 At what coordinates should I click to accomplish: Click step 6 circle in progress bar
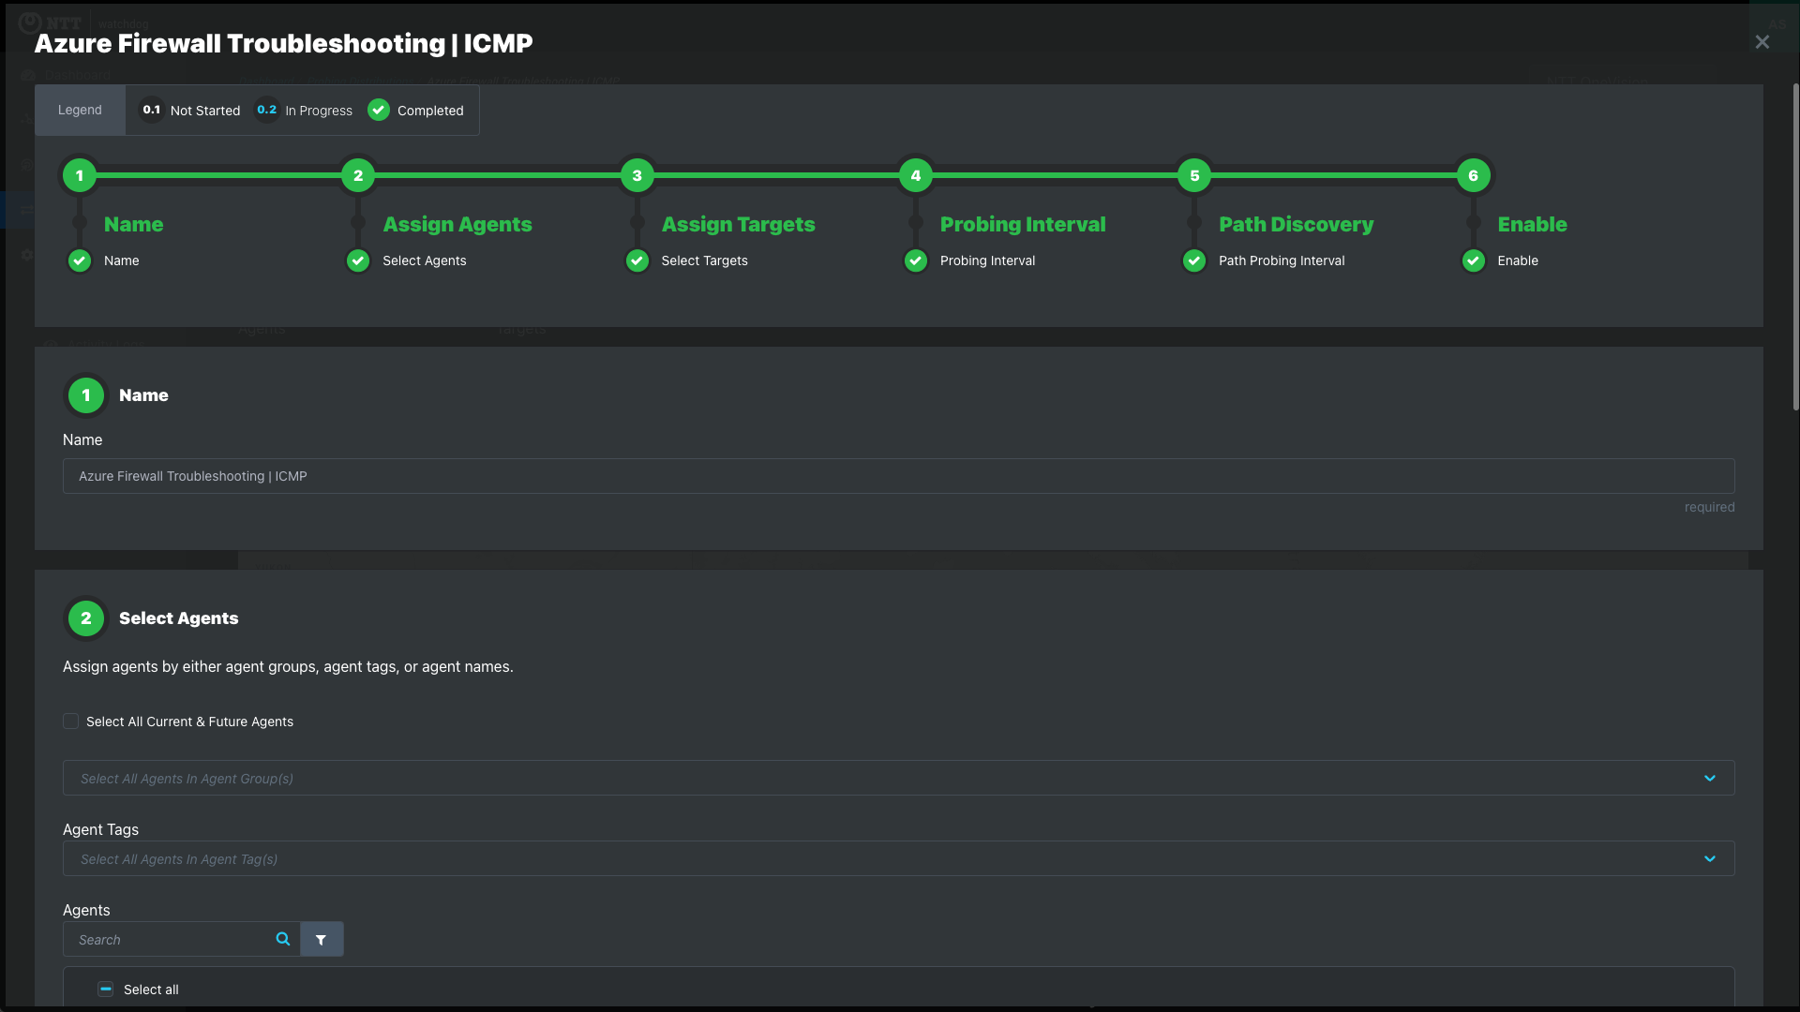point(1474,175)
